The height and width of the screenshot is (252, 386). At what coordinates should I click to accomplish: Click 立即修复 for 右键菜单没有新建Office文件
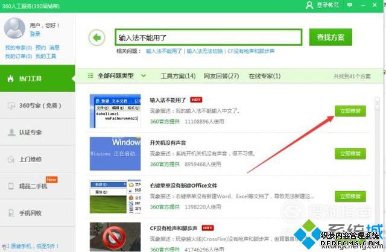coord(350,197)
